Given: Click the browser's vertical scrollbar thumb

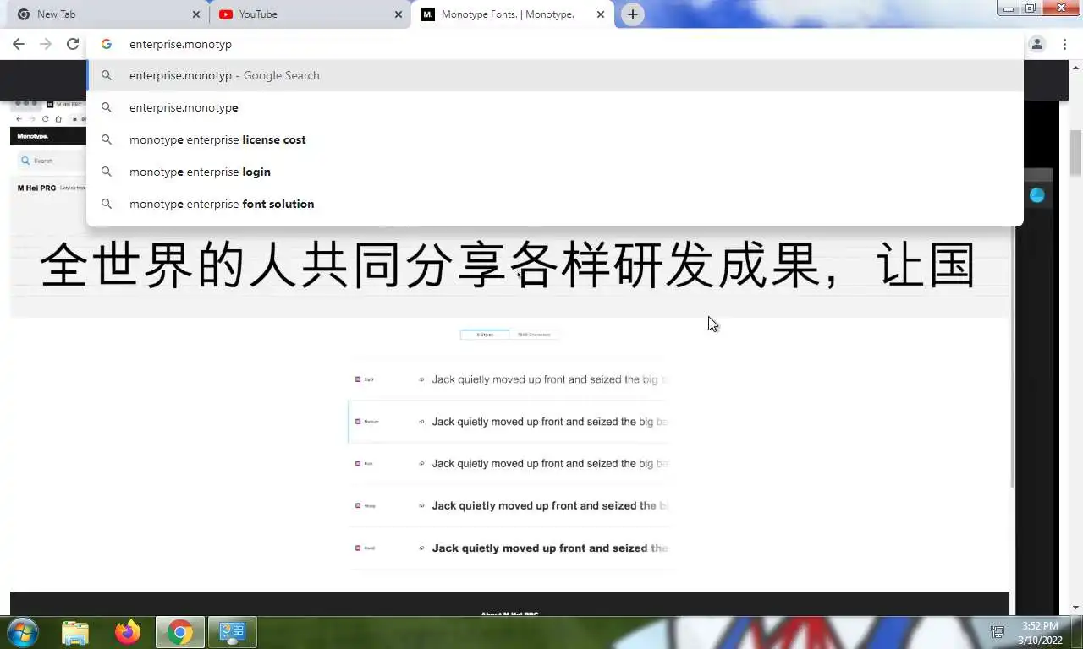Looking at the screenshot, I should click(1075, 152).
